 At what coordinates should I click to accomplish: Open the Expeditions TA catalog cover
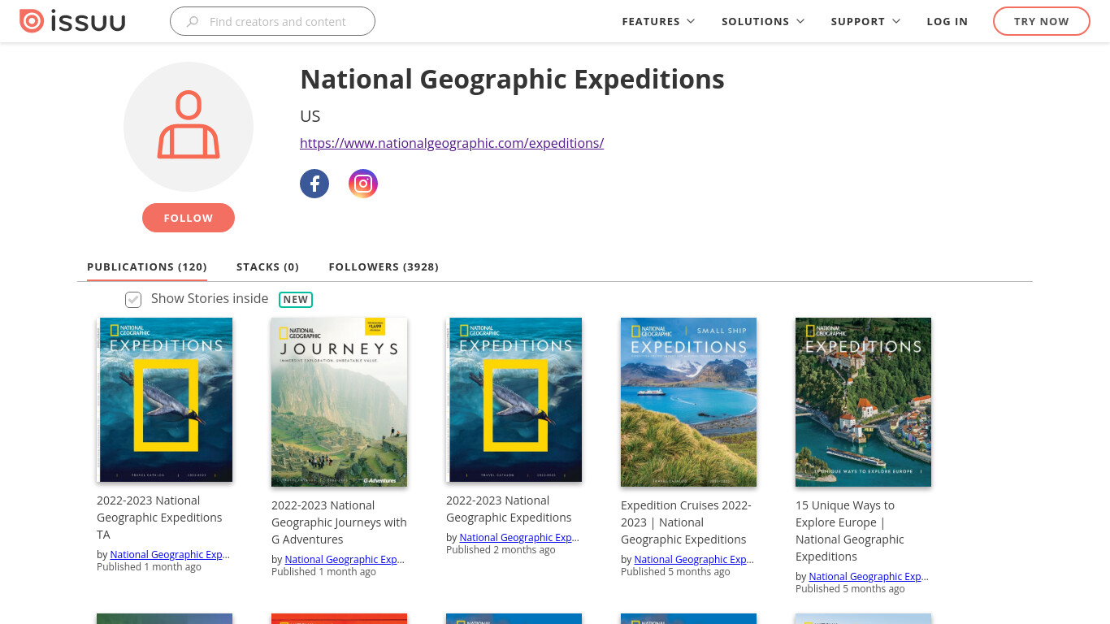click(165, 400)
